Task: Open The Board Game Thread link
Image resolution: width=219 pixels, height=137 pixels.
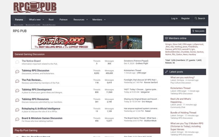Action: tap(141, 118)
